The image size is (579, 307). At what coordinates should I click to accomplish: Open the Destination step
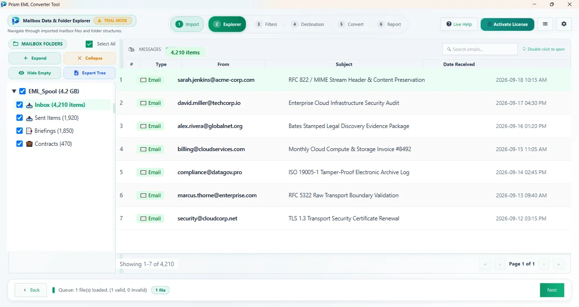pos(308,25)
